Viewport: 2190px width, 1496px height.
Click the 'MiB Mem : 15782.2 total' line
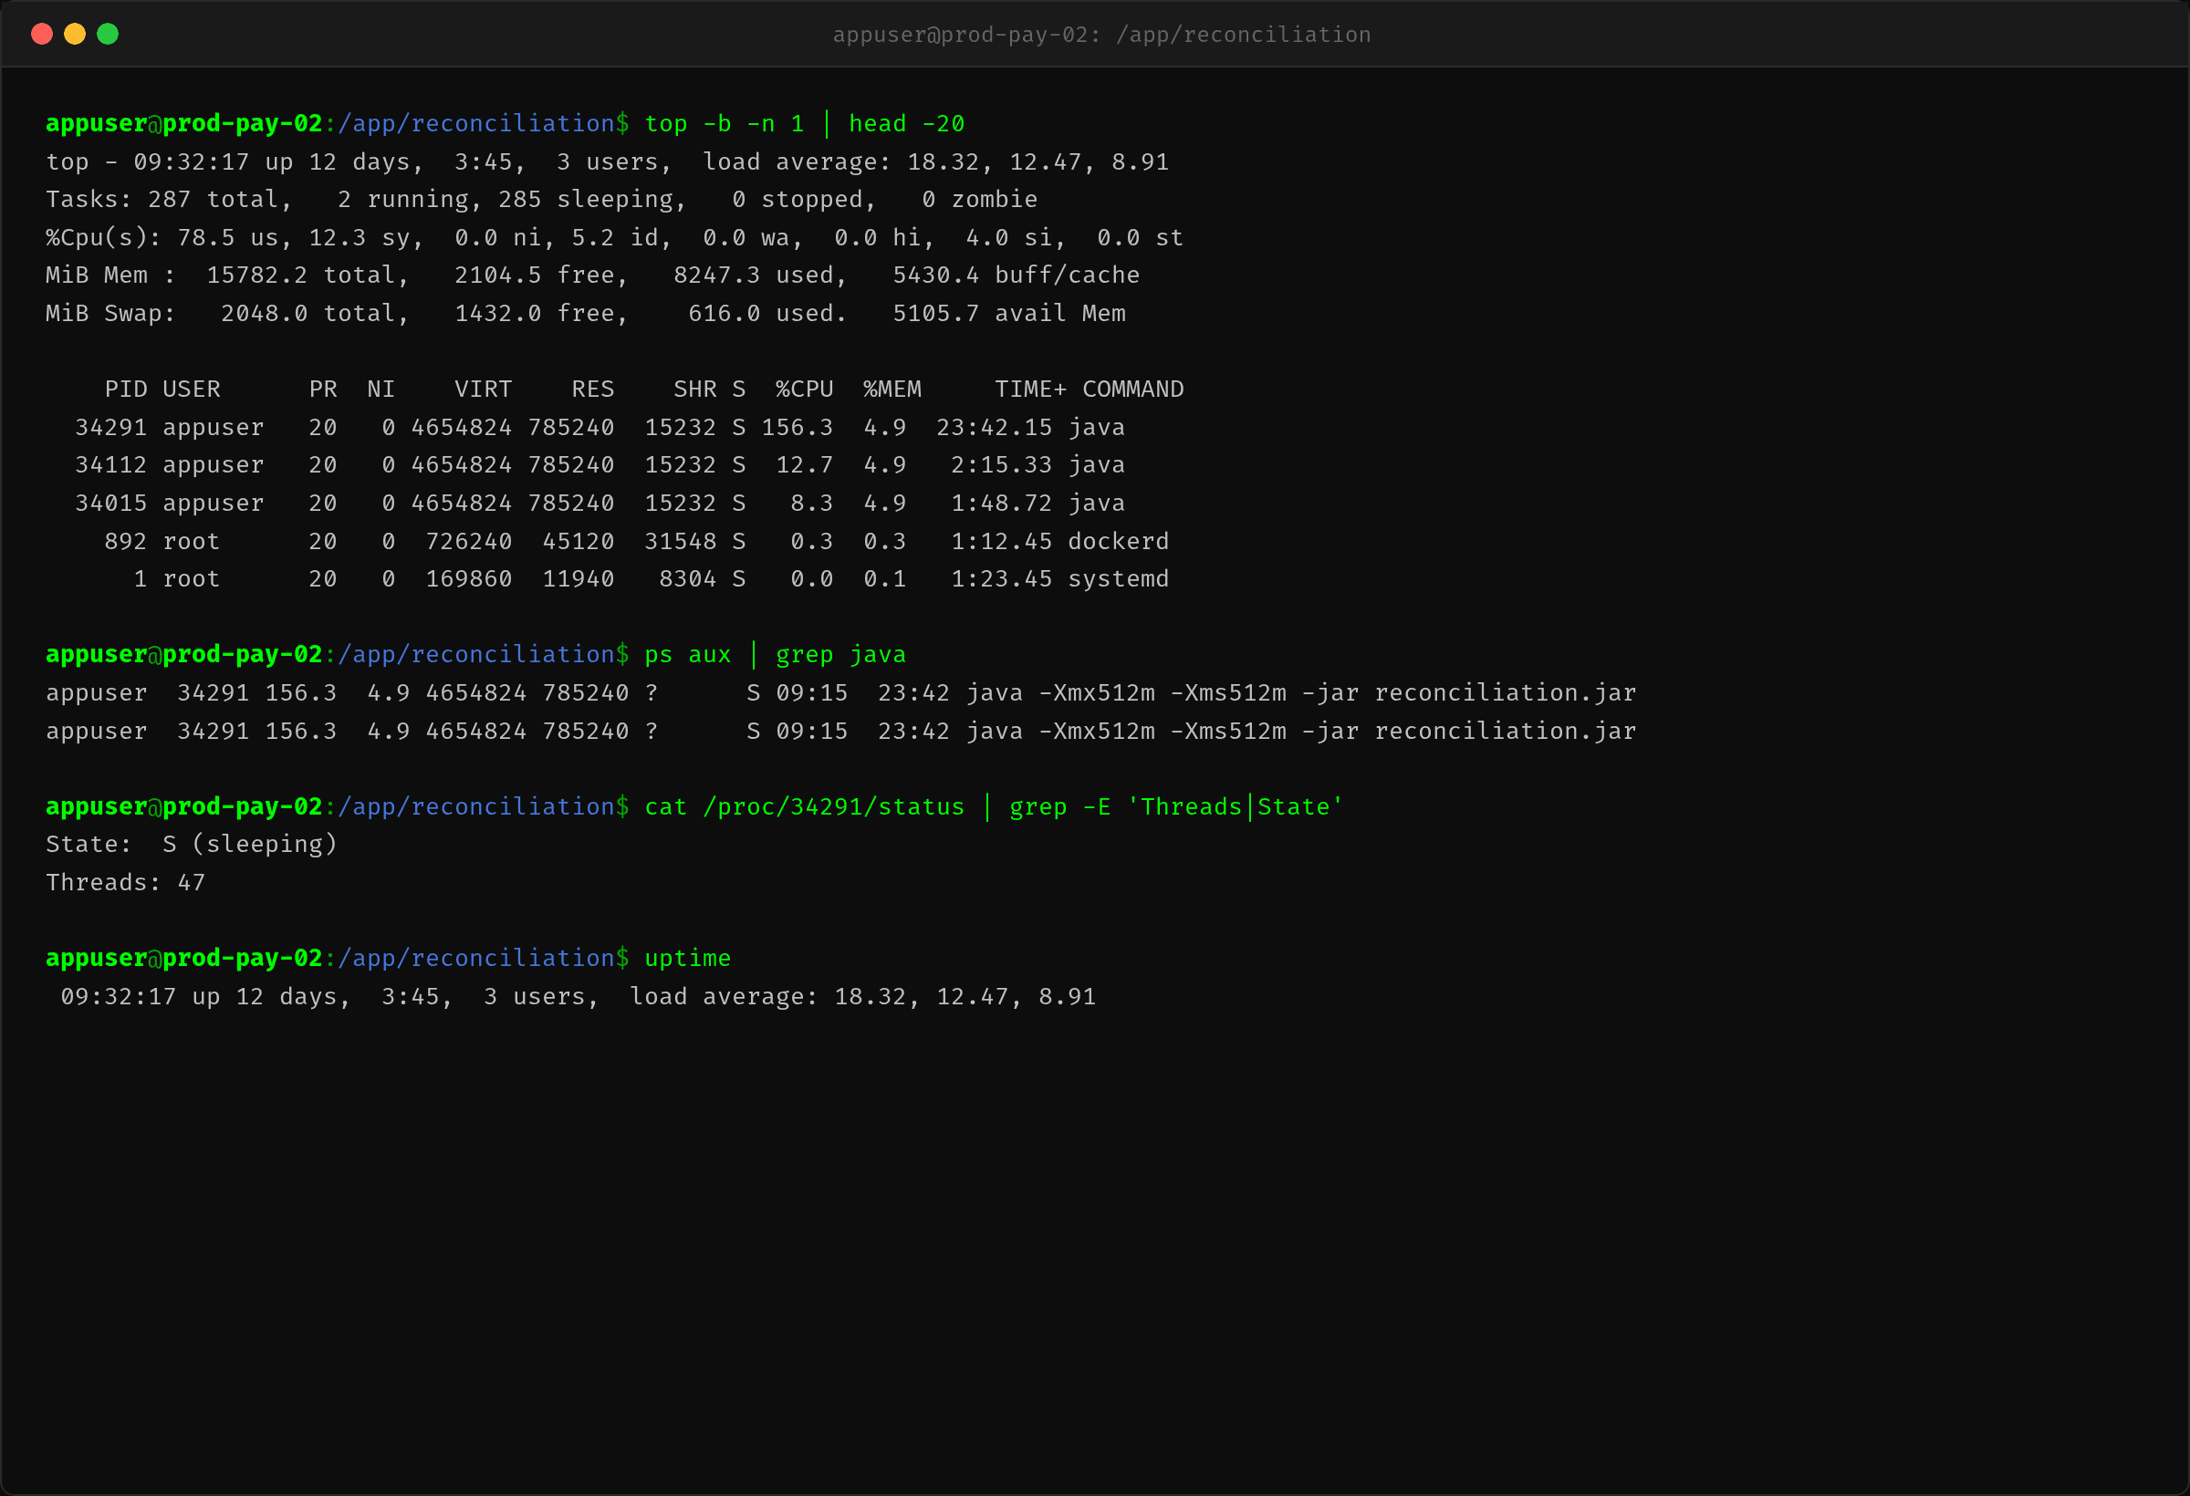point(593,275)
